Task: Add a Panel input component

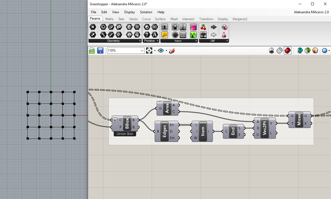Action: [165, 35]
